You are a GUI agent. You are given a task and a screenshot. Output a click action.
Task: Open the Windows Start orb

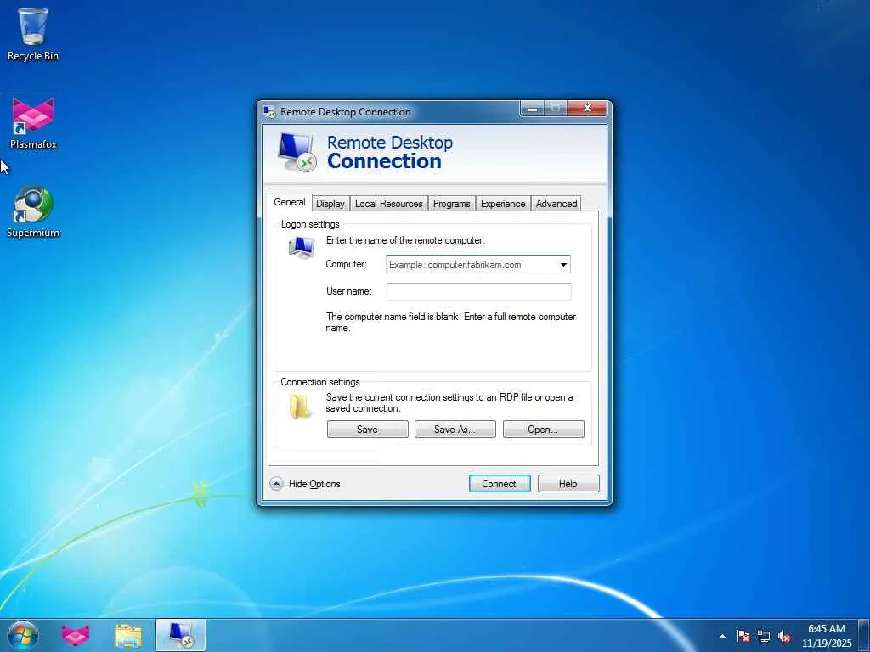(23, 635)
